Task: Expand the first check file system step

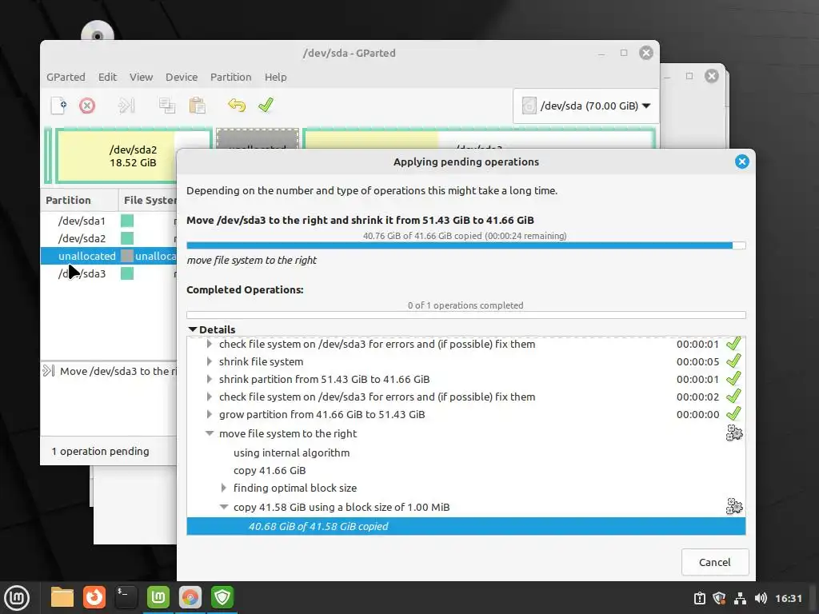Action: pyautogui.click(x=210, y=344)
